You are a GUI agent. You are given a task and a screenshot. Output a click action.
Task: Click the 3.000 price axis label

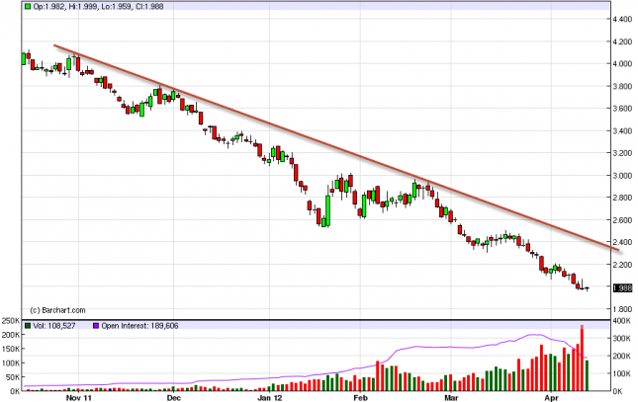(x=622, y=176)
